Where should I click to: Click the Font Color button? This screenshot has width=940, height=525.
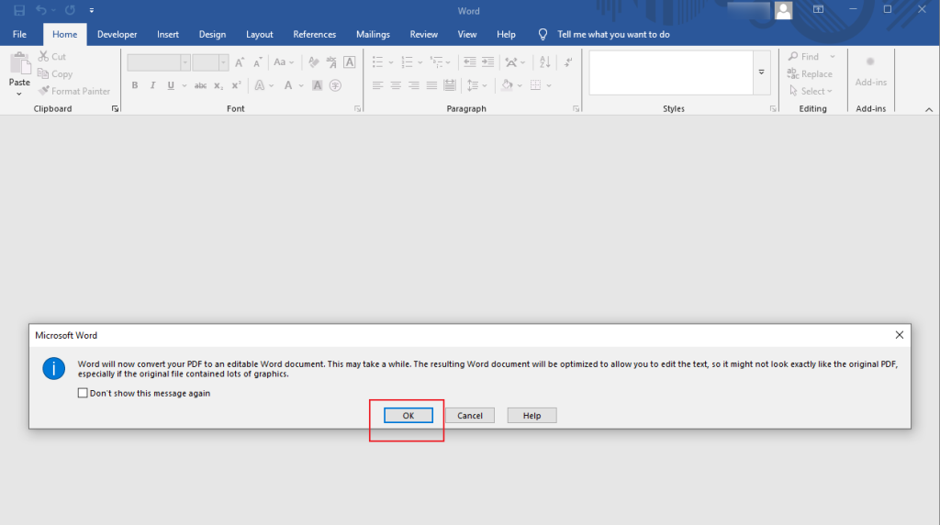click(x=288, y=85)
